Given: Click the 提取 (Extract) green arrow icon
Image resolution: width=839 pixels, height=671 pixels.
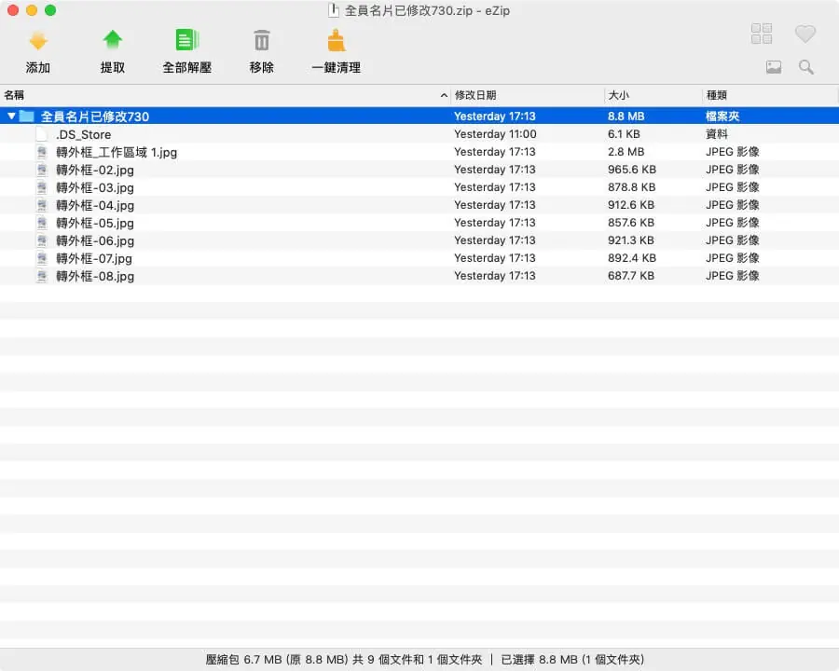Looking at the screenshot, I should coord(113,41).
